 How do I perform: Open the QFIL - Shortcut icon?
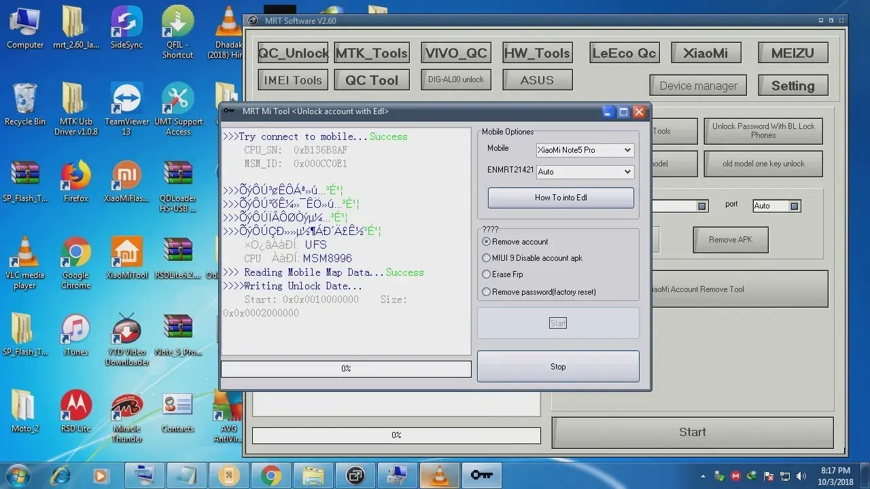click(x=177, y=32)
